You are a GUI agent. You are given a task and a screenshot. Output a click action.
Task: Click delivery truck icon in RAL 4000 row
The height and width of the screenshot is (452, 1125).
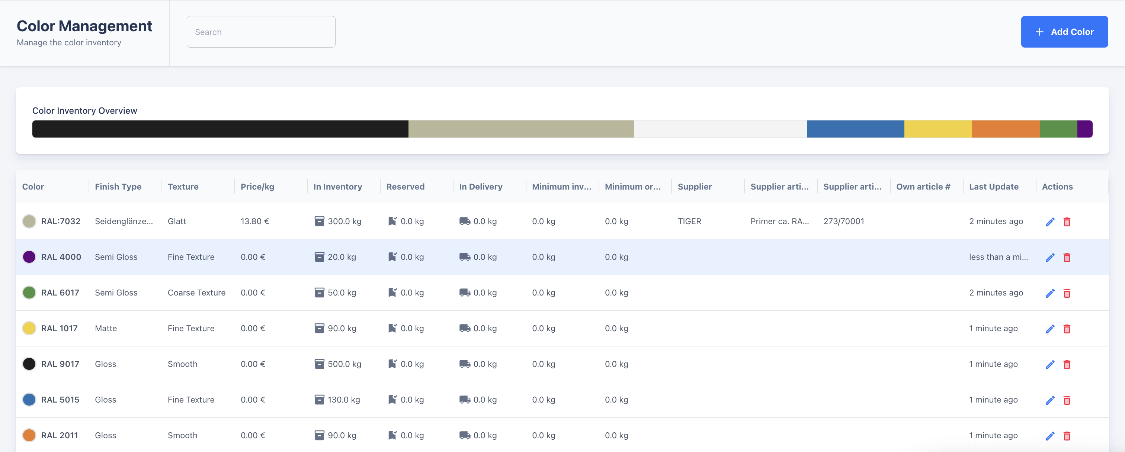tap(464, 257)
